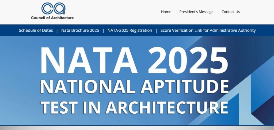Click the large NATA 2025 banner headline
This screenshot has width=274, height=130.
point(134,60)
